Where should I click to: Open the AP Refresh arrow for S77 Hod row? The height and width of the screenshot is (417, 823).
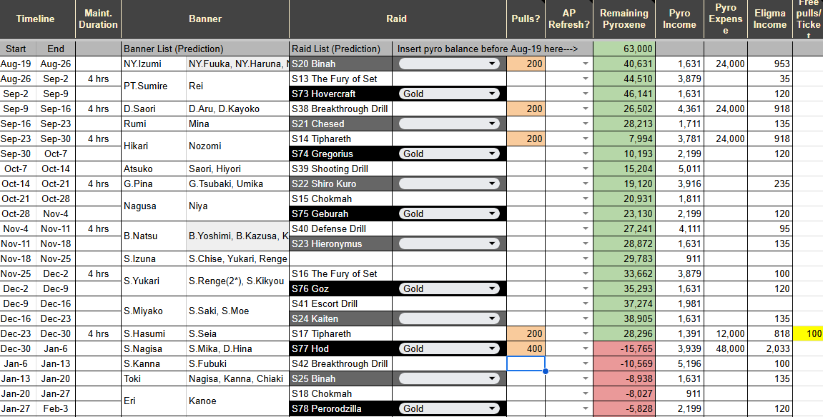click(585, 349)
